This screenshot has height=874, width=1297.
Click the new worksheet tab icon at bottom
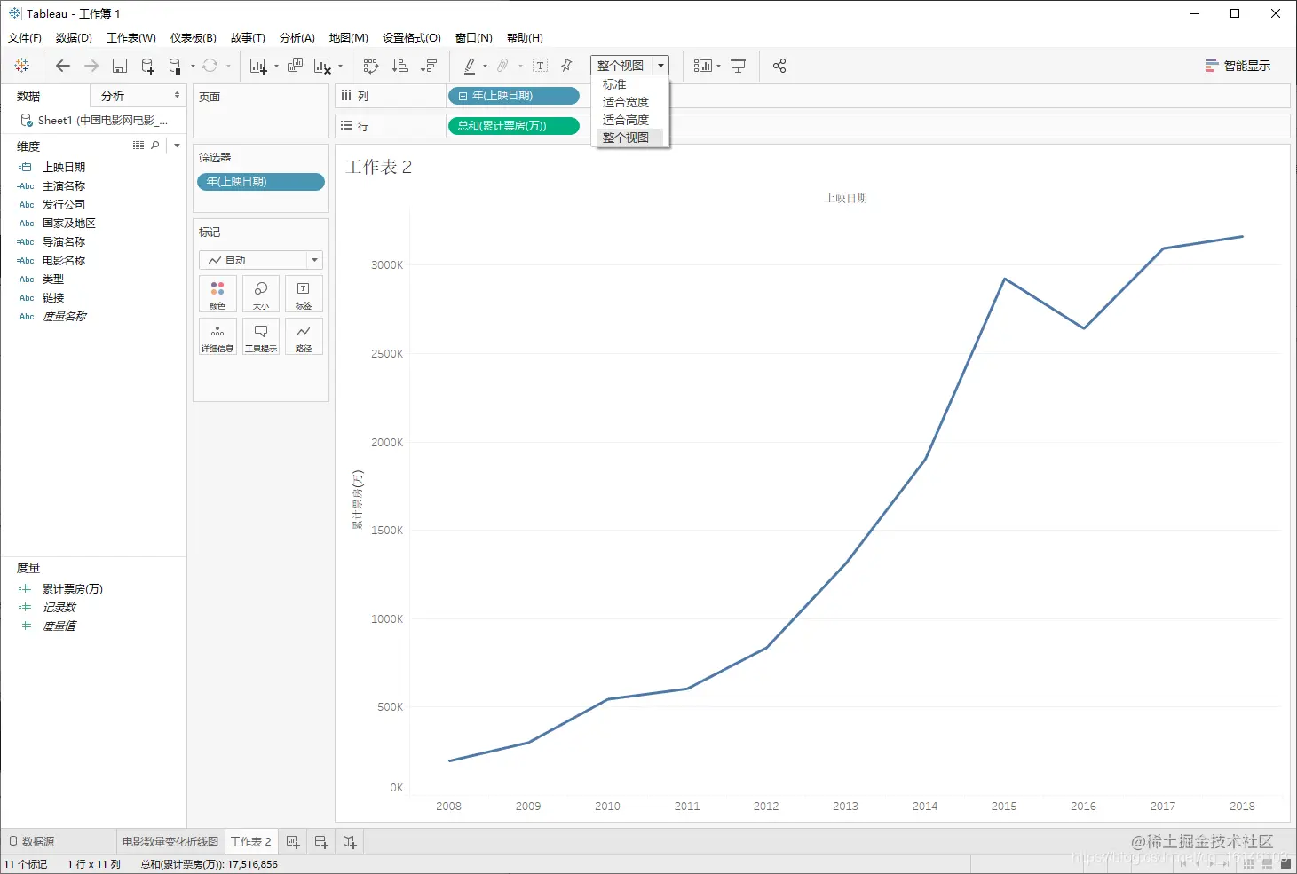[x=293, y=842]
